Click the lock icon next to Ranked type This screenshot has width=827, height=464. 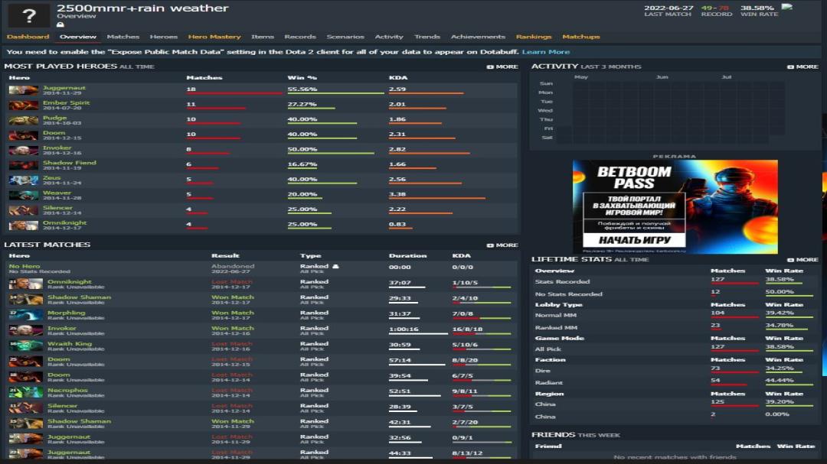point(335,267)
